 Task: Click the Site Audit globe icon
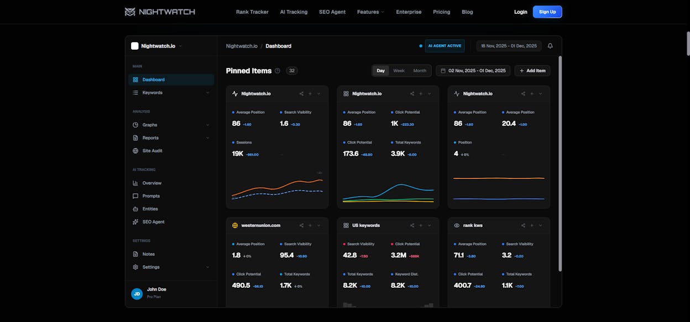coord(135,151)
